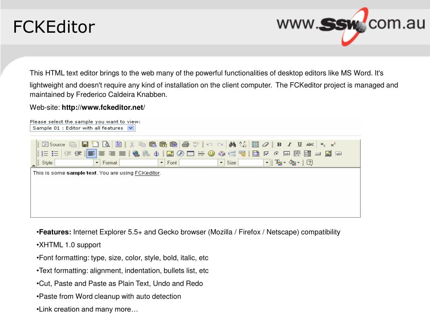Click the Print printer icon
The height and width of the screenshot is (322, 430).
(186, 144)
